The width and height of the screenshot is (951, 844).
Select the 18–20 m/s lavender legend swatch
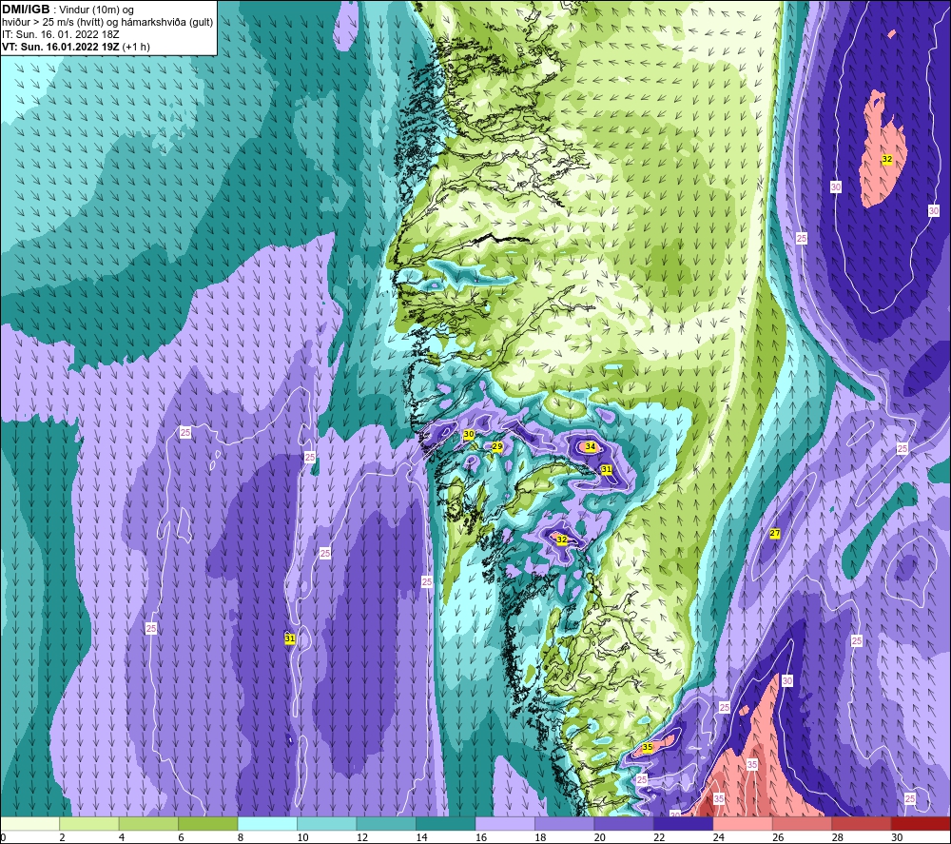click(x=565, y=823)
